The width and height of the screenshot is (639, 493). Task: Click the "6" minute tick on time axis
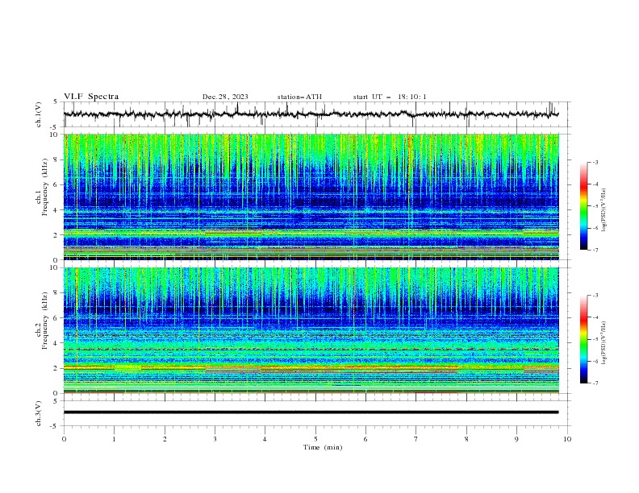[x=365, y=439]
